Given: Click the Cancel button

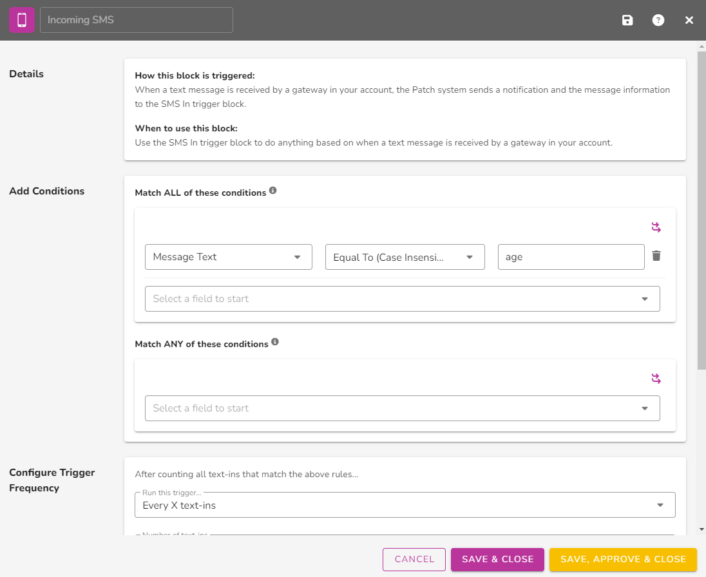Looking at the screenshot, I should click(x=414, y=559).
